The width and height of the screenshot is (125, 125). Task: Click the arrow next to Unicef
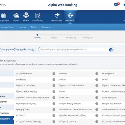(97, 80)
